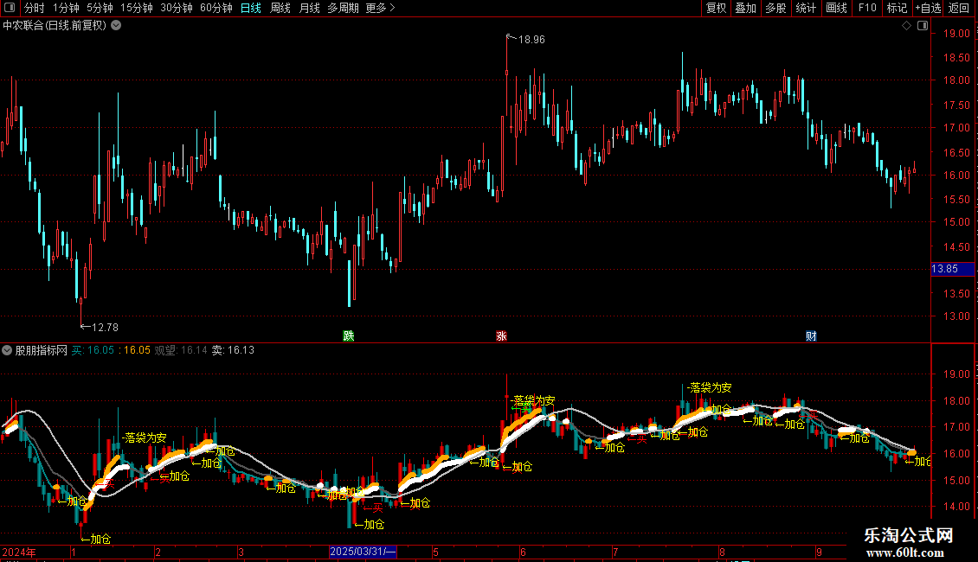The image size is (978, 562).
Task: Switch to 日线 daily chart
Action: (251, 8)
